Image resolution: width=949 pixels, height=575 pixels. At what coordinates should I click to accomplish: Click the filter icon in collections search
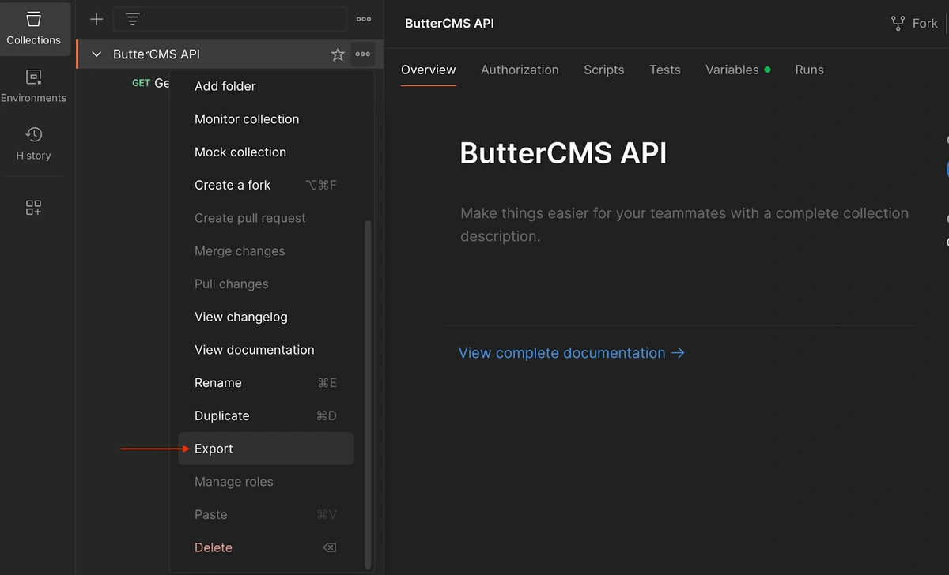[x=133, y=19]
